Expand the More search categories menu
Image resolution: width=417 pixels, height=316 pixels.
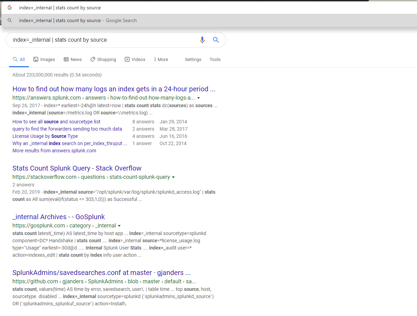click(161, 60)
